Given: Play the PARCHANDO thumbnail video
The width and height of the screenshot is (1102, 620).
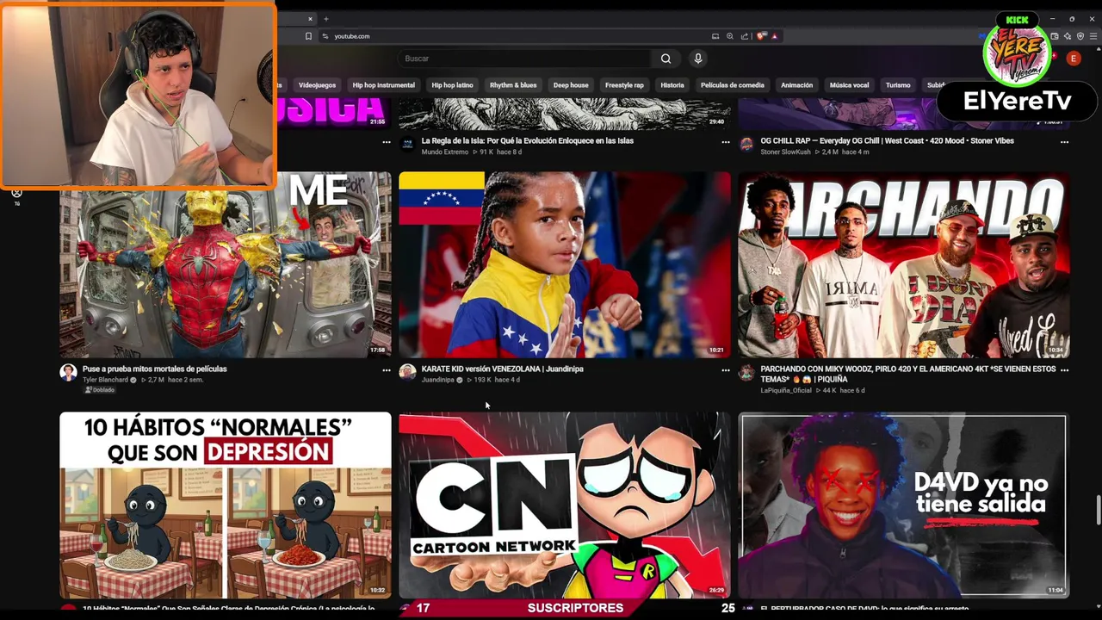Looking at the screenshot, I should 904,264.
